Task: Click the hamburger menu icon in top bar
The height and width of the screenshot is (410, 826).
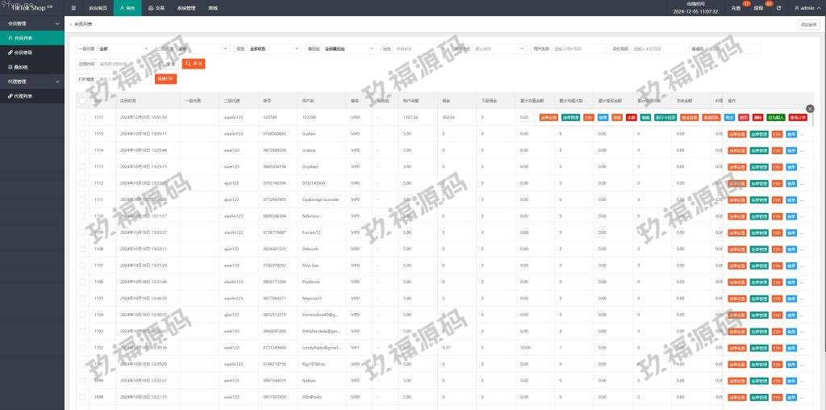Action: pos(74,7)
